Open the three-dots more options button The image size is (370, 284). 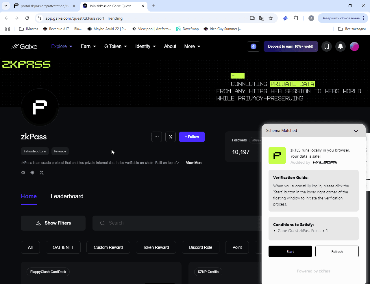coord(157,137)
